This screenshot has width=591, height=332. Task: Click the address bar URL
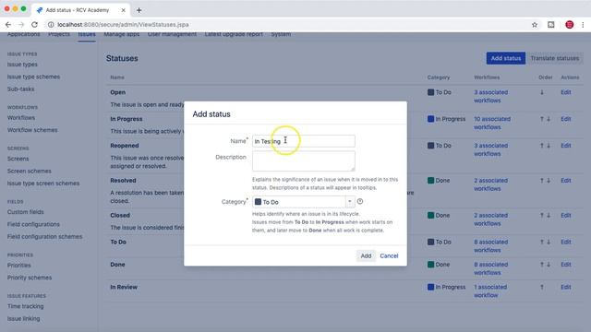coord(123,25)
